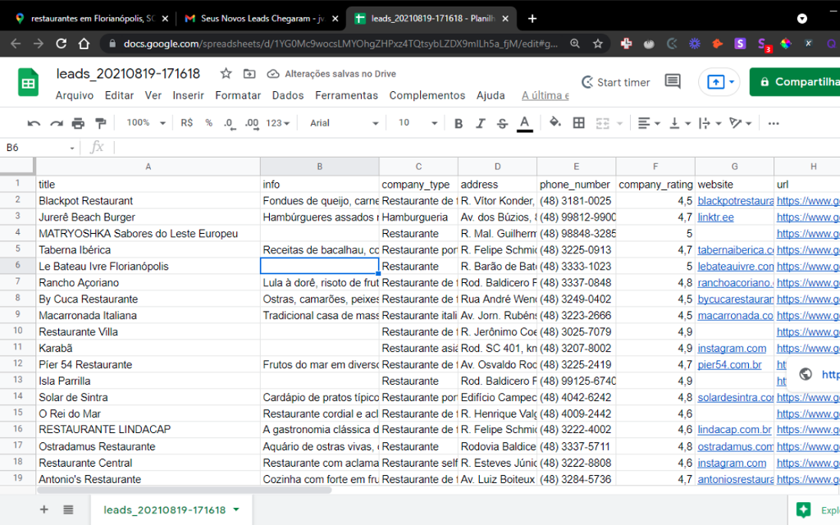Select column A header
Screen dimensions: 840x525
tap(148, 167)
